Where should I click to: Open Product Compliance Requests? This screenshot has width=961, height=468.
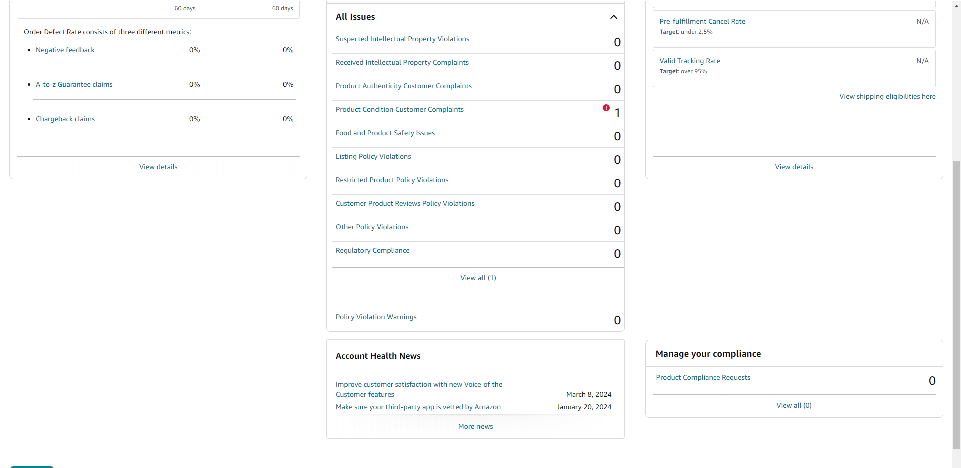tap(703, 377)
